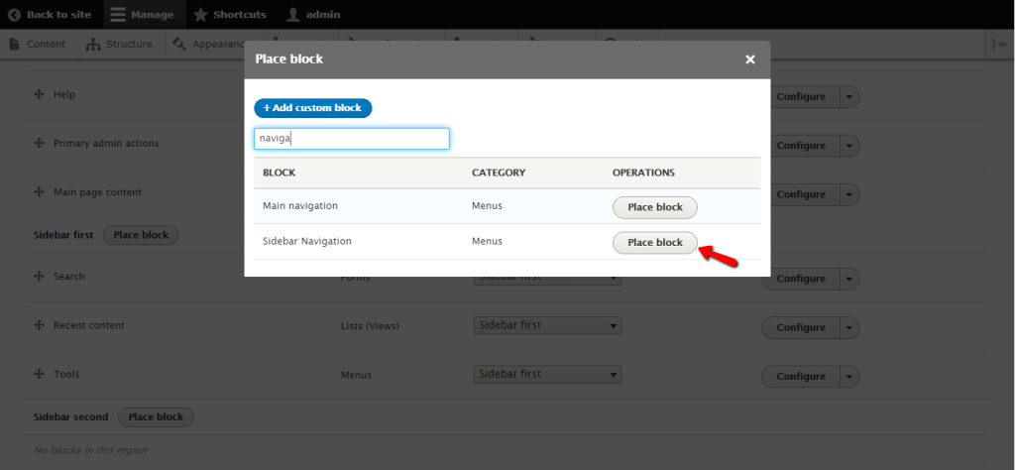Image resolution: width=1015 pixels, height=470 pixels.
Task: Grab the drag handle for Primary admin actions
Action: (39, 143)
